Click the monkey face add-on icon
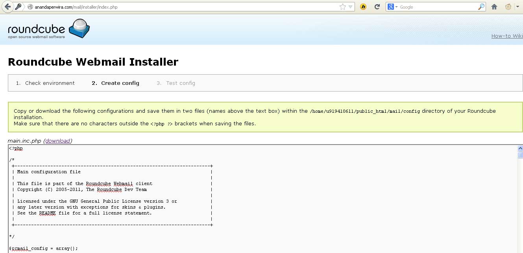The width and height of the screenshot is (523, 253). 508,7
